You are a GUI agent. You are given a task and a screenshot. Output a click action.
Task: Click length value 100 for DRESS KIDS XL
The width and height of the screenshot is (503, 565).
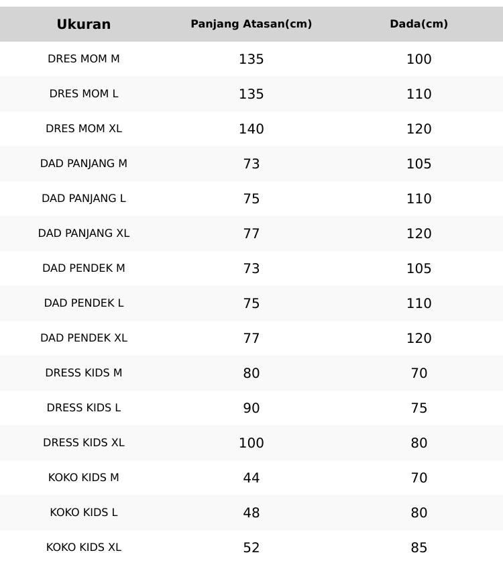tap(251, 443)
